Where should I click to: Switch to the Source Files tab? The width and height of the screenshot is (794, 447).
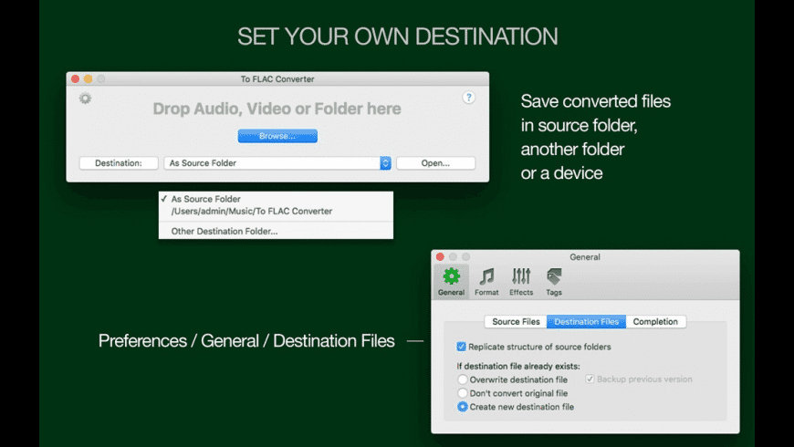click(516, 321)
